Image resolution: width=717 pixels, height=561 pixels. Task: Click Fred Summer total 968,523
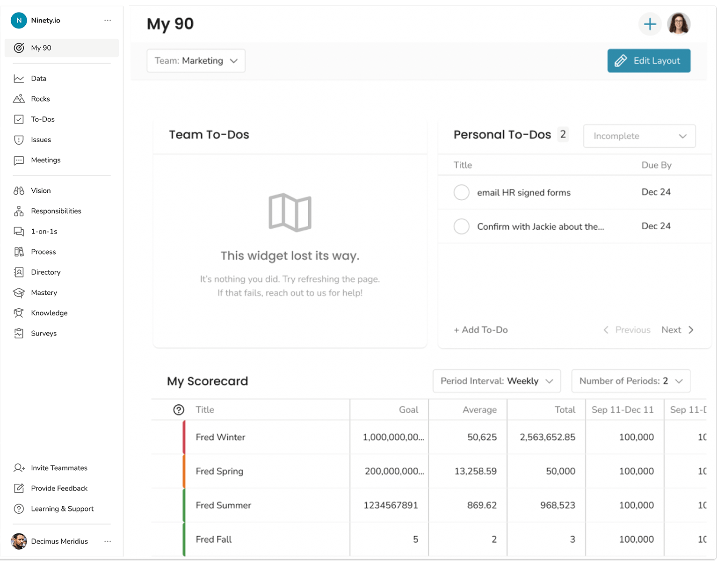558,505
